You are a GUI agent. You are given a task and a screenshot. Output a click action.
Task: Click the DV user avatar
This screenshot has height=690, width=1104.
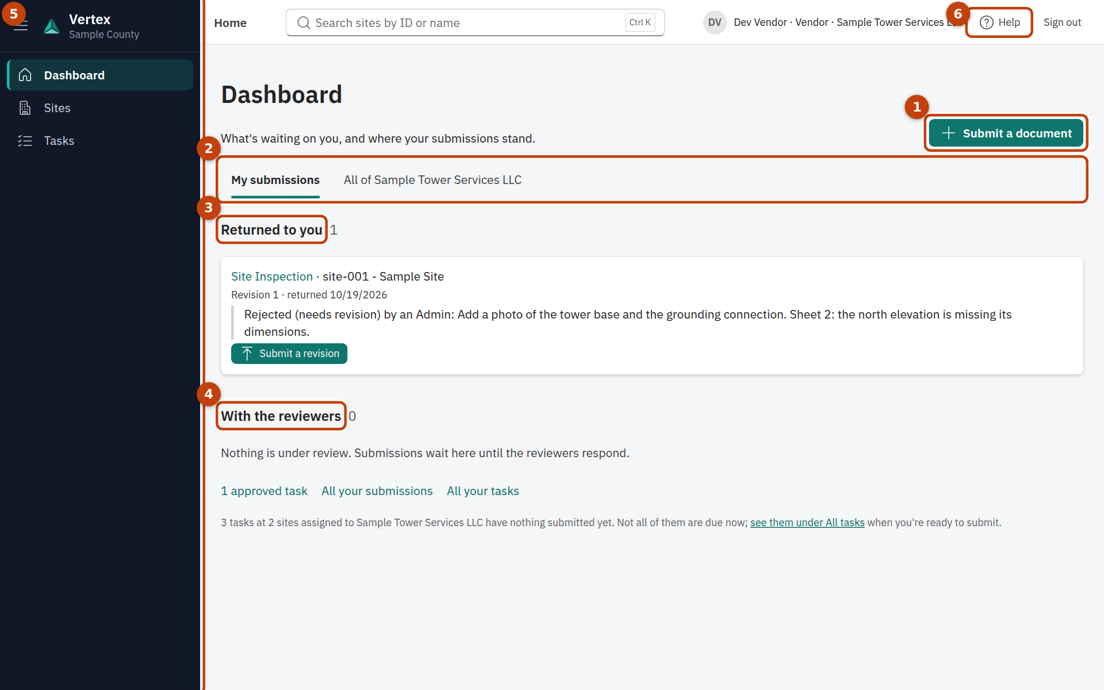(x=715, y=22)
